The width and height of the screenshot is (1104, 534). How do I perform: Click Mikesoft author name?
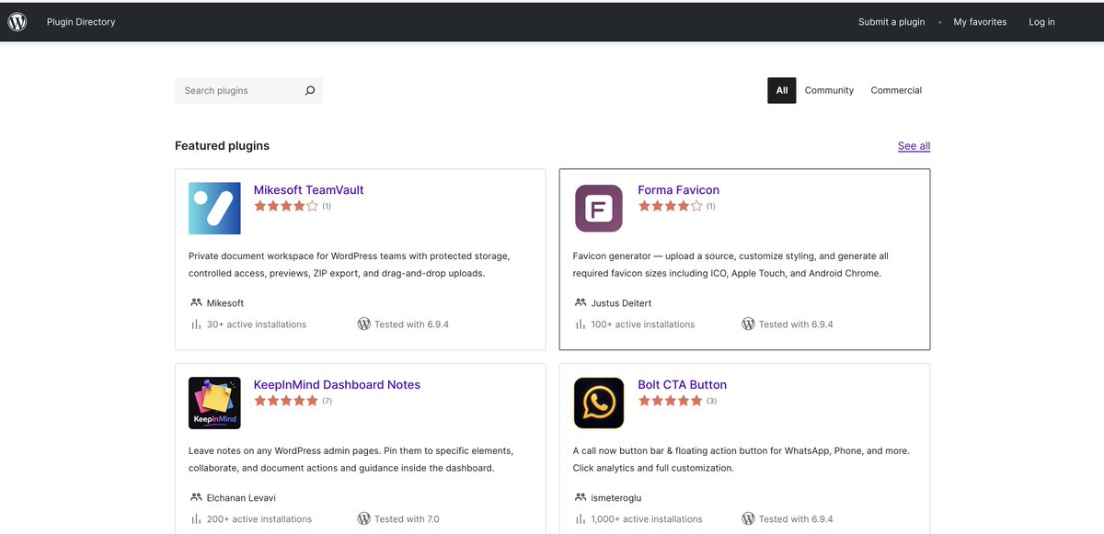[x=225, y=302]
